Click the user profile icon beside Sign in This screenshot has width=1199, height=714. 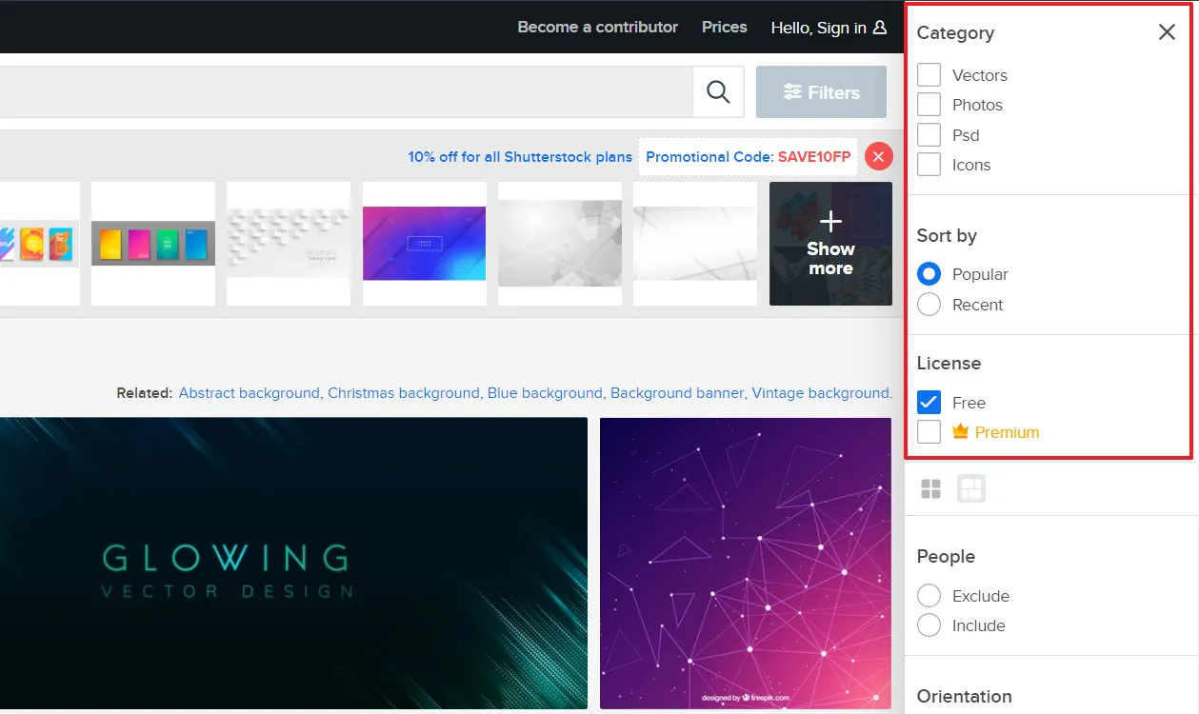pos(879,28)
